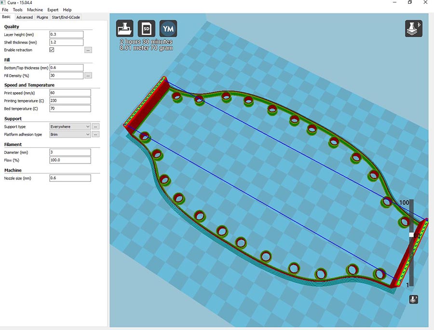
Task: Switch to the Advanced tab
Action: coord(25,17)
